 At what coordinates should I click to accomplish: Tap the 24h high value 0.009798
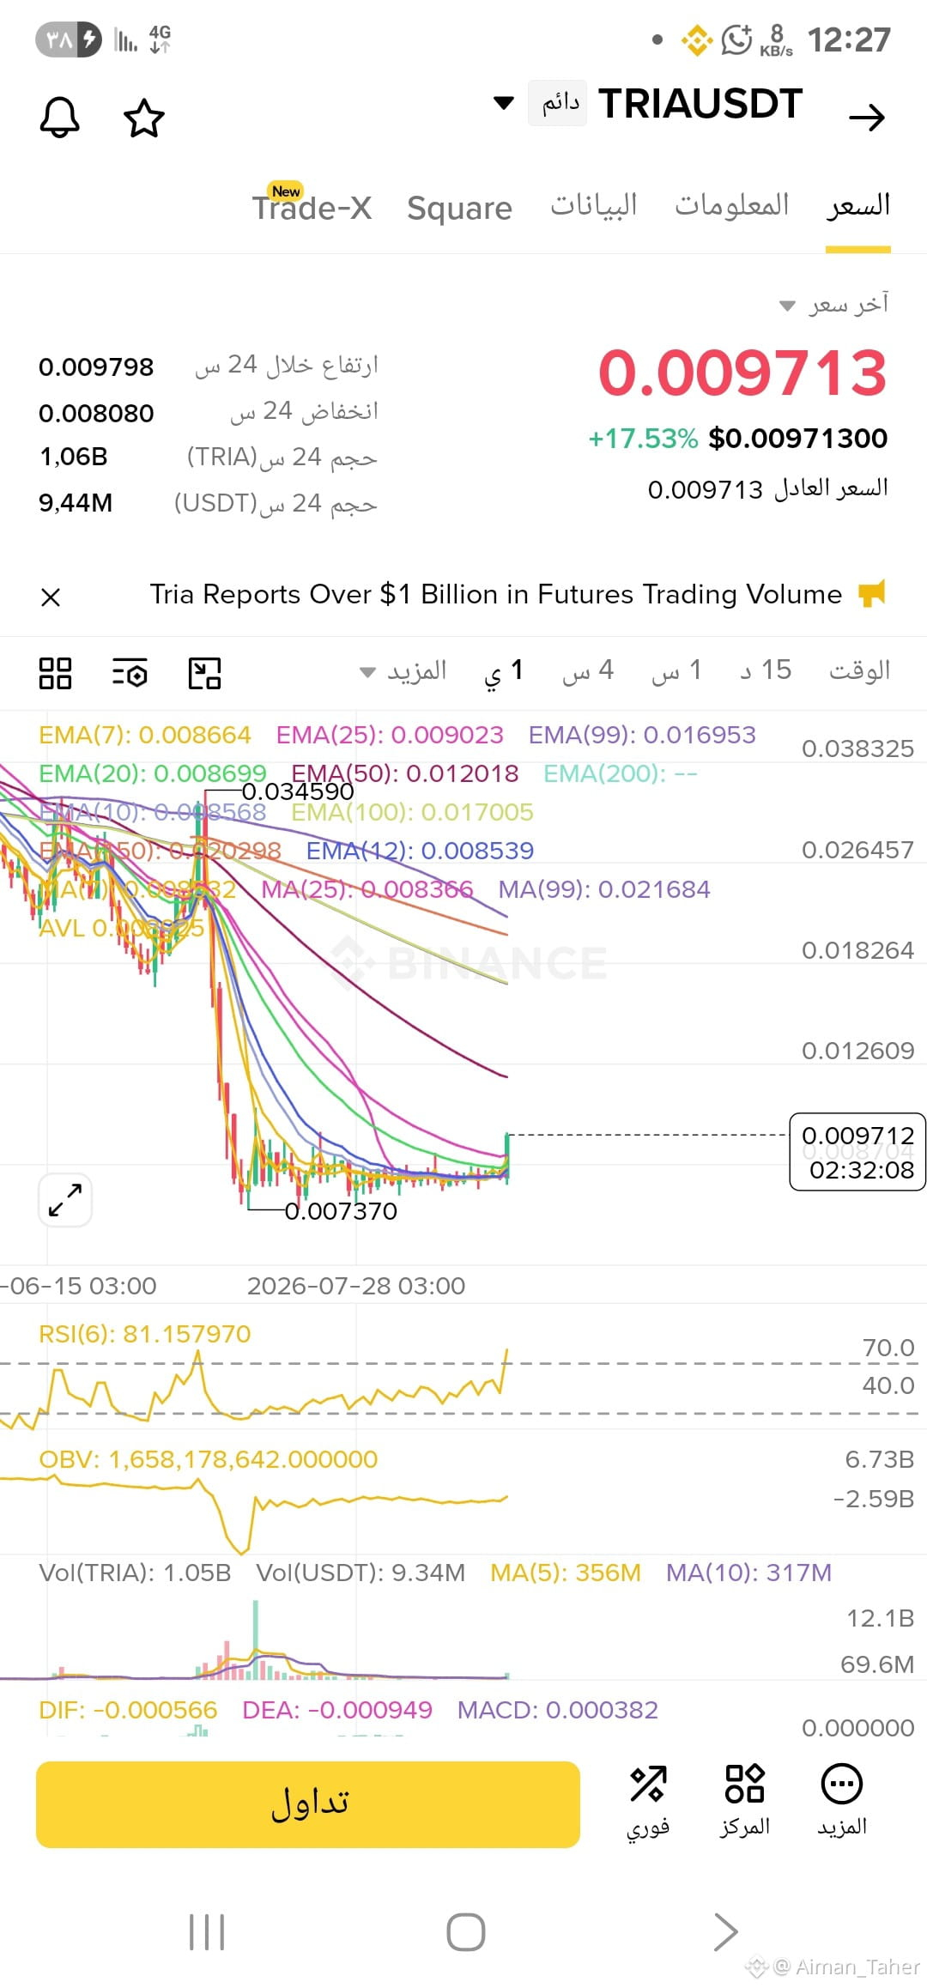pos(96,367)
